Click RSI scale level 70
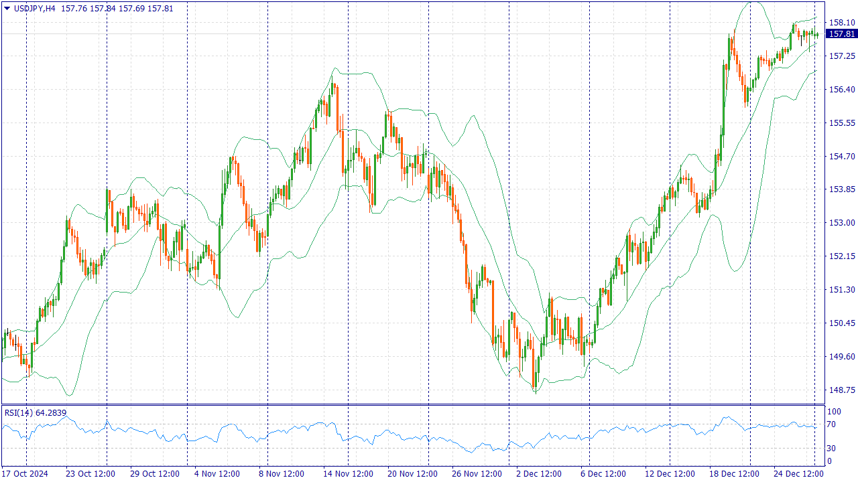 pos(831,424)
